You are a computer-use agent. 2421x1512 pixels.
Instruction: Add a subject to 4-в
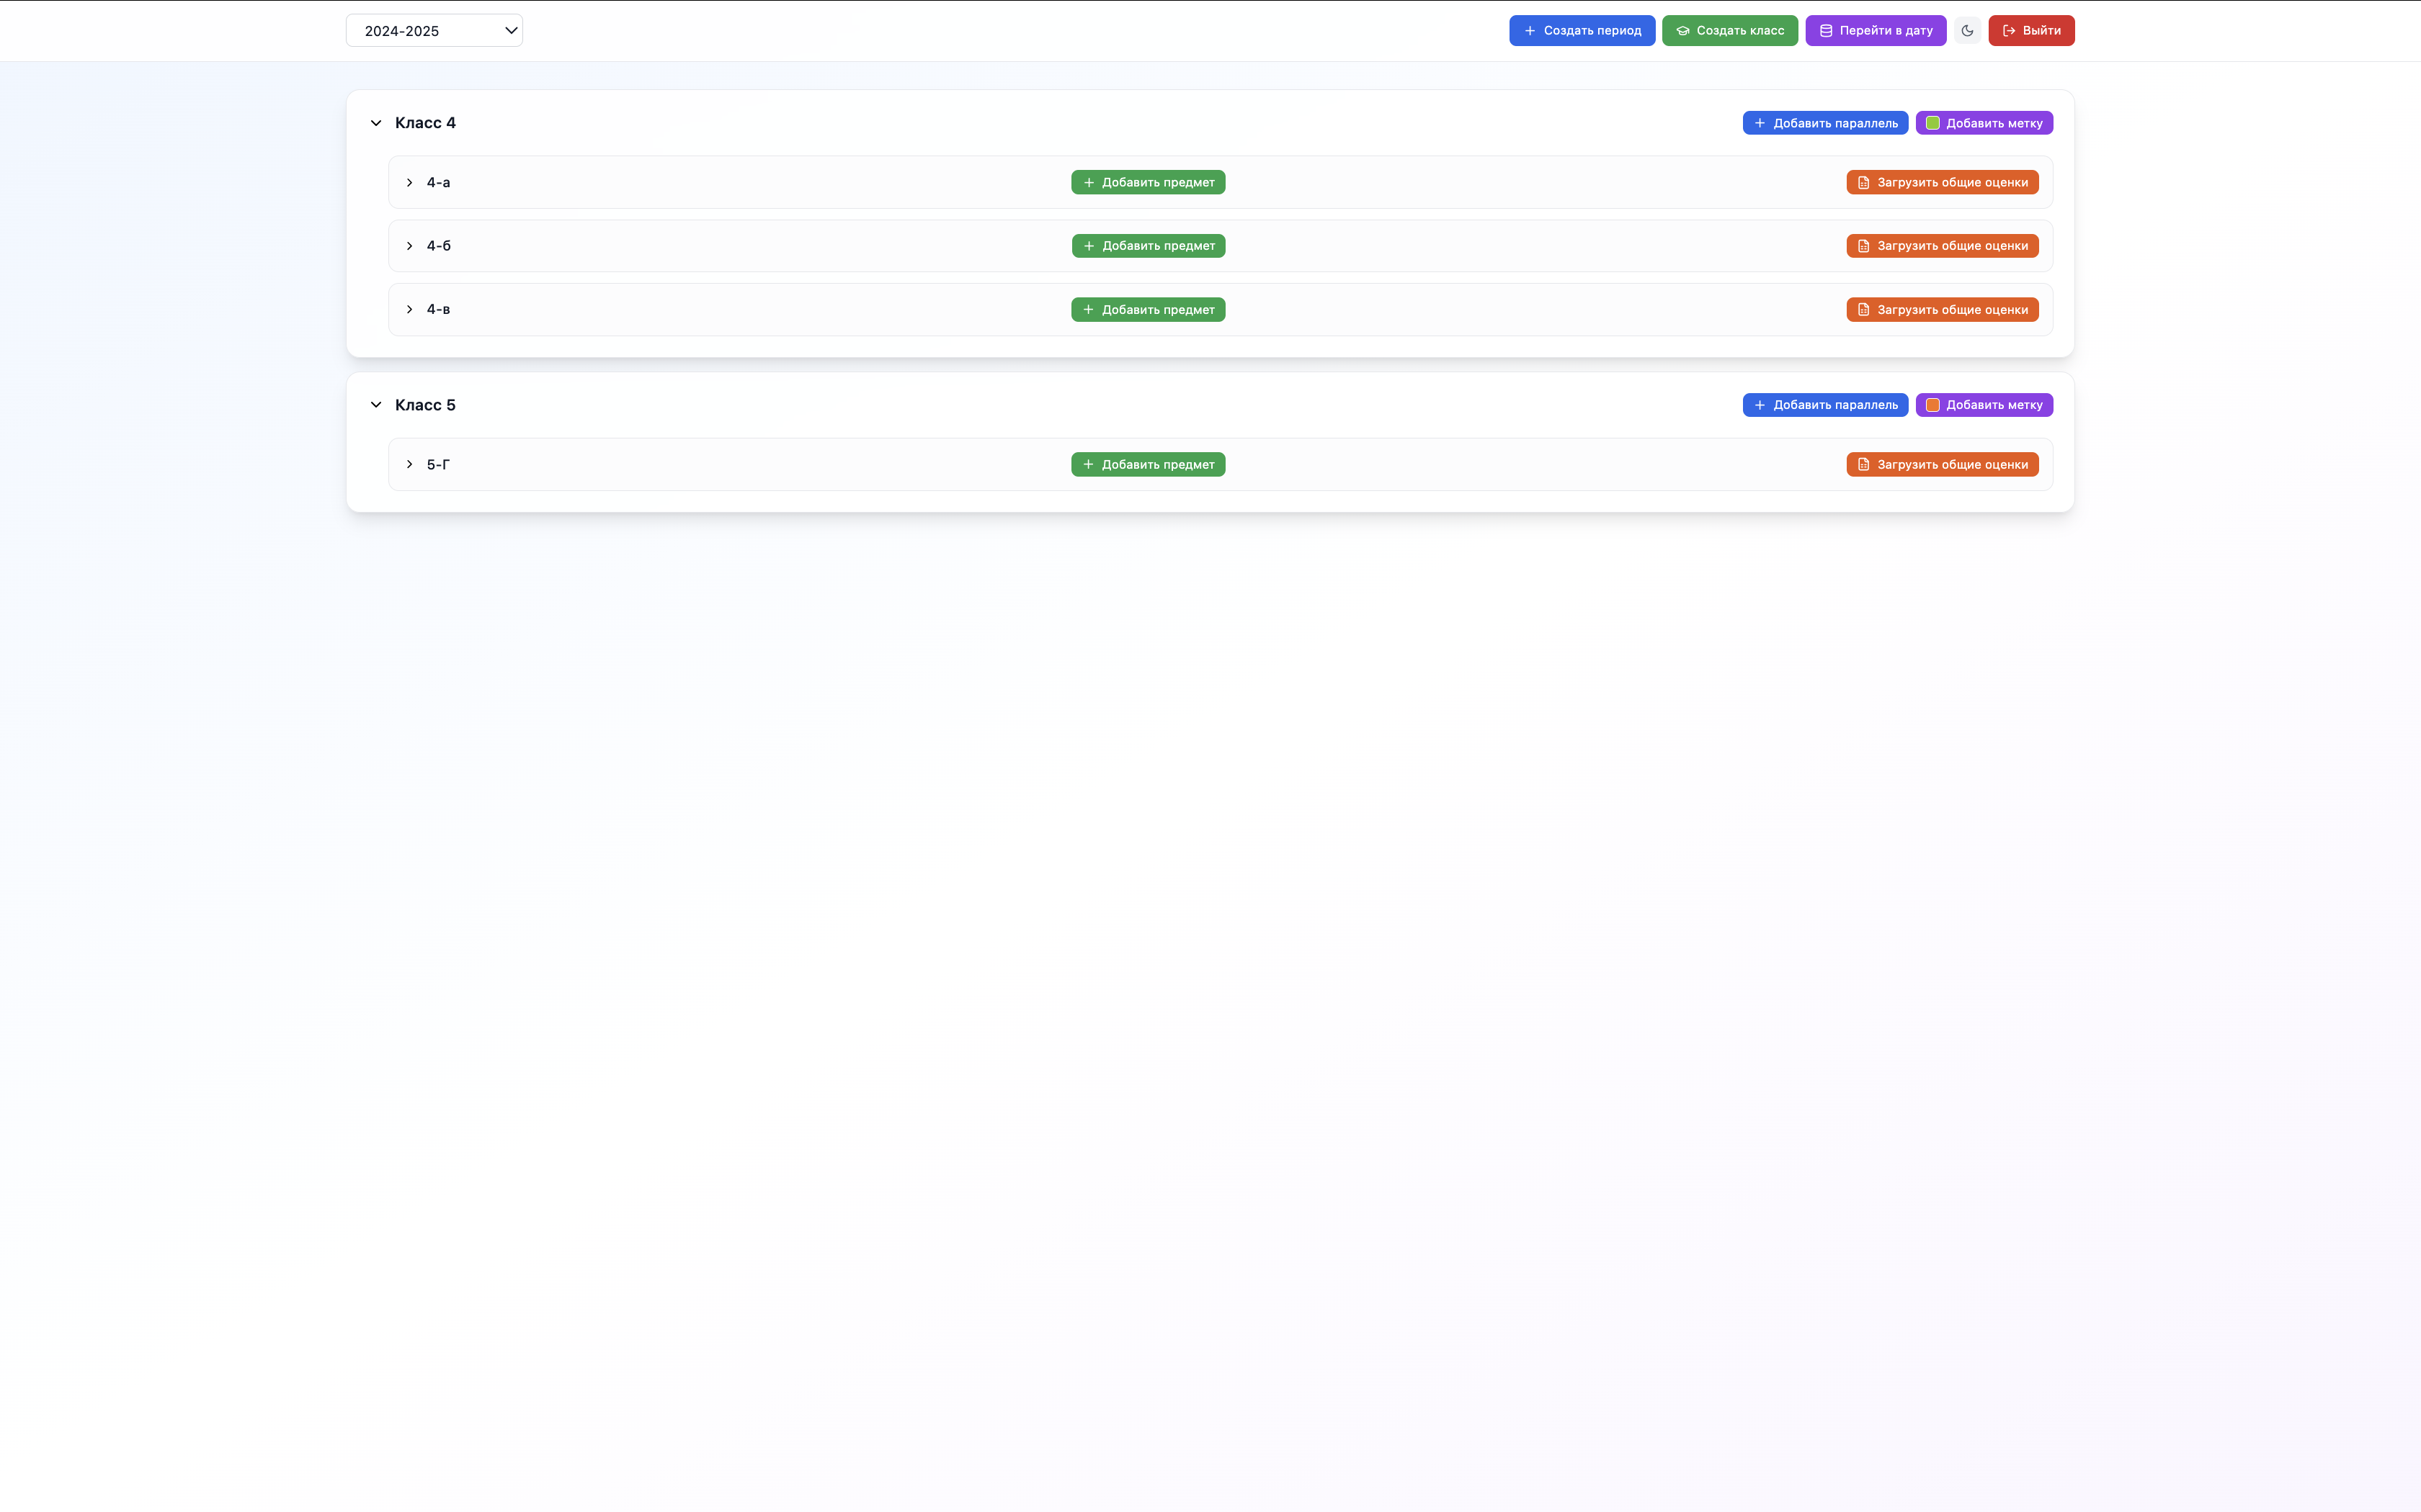(x=1148, y=310)
